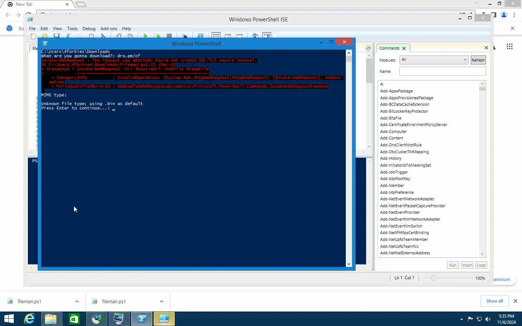Show hidden tray icons arrow
Image resolution: width=522 pixels, height=326 pixels.
pyautogui.click(x=461, y=319)
